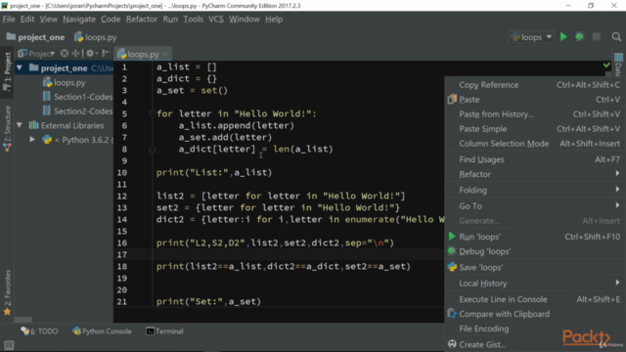
Task: Click the scroll from source target icon
Action: coord(65,53)
